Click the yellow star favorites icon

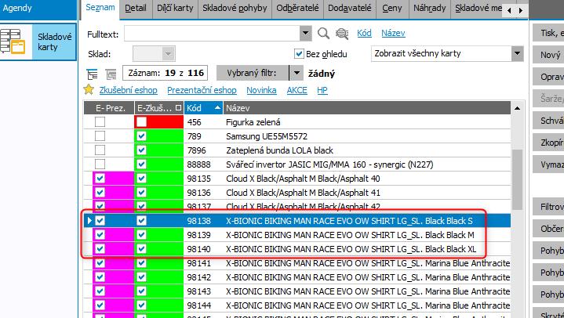89,89
